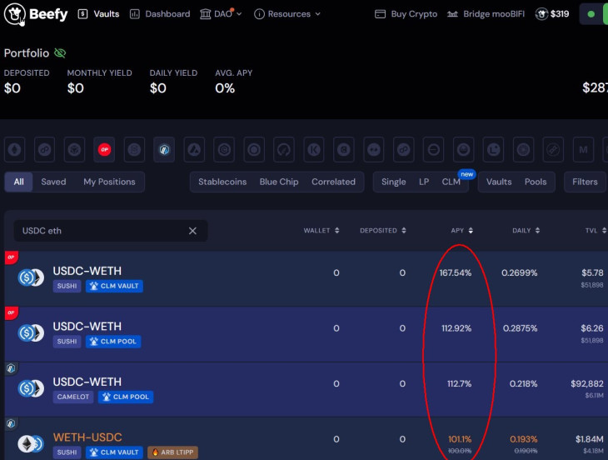Filter by Stablecoins
This screenshot has width=608, height=460.
[222, 182]
